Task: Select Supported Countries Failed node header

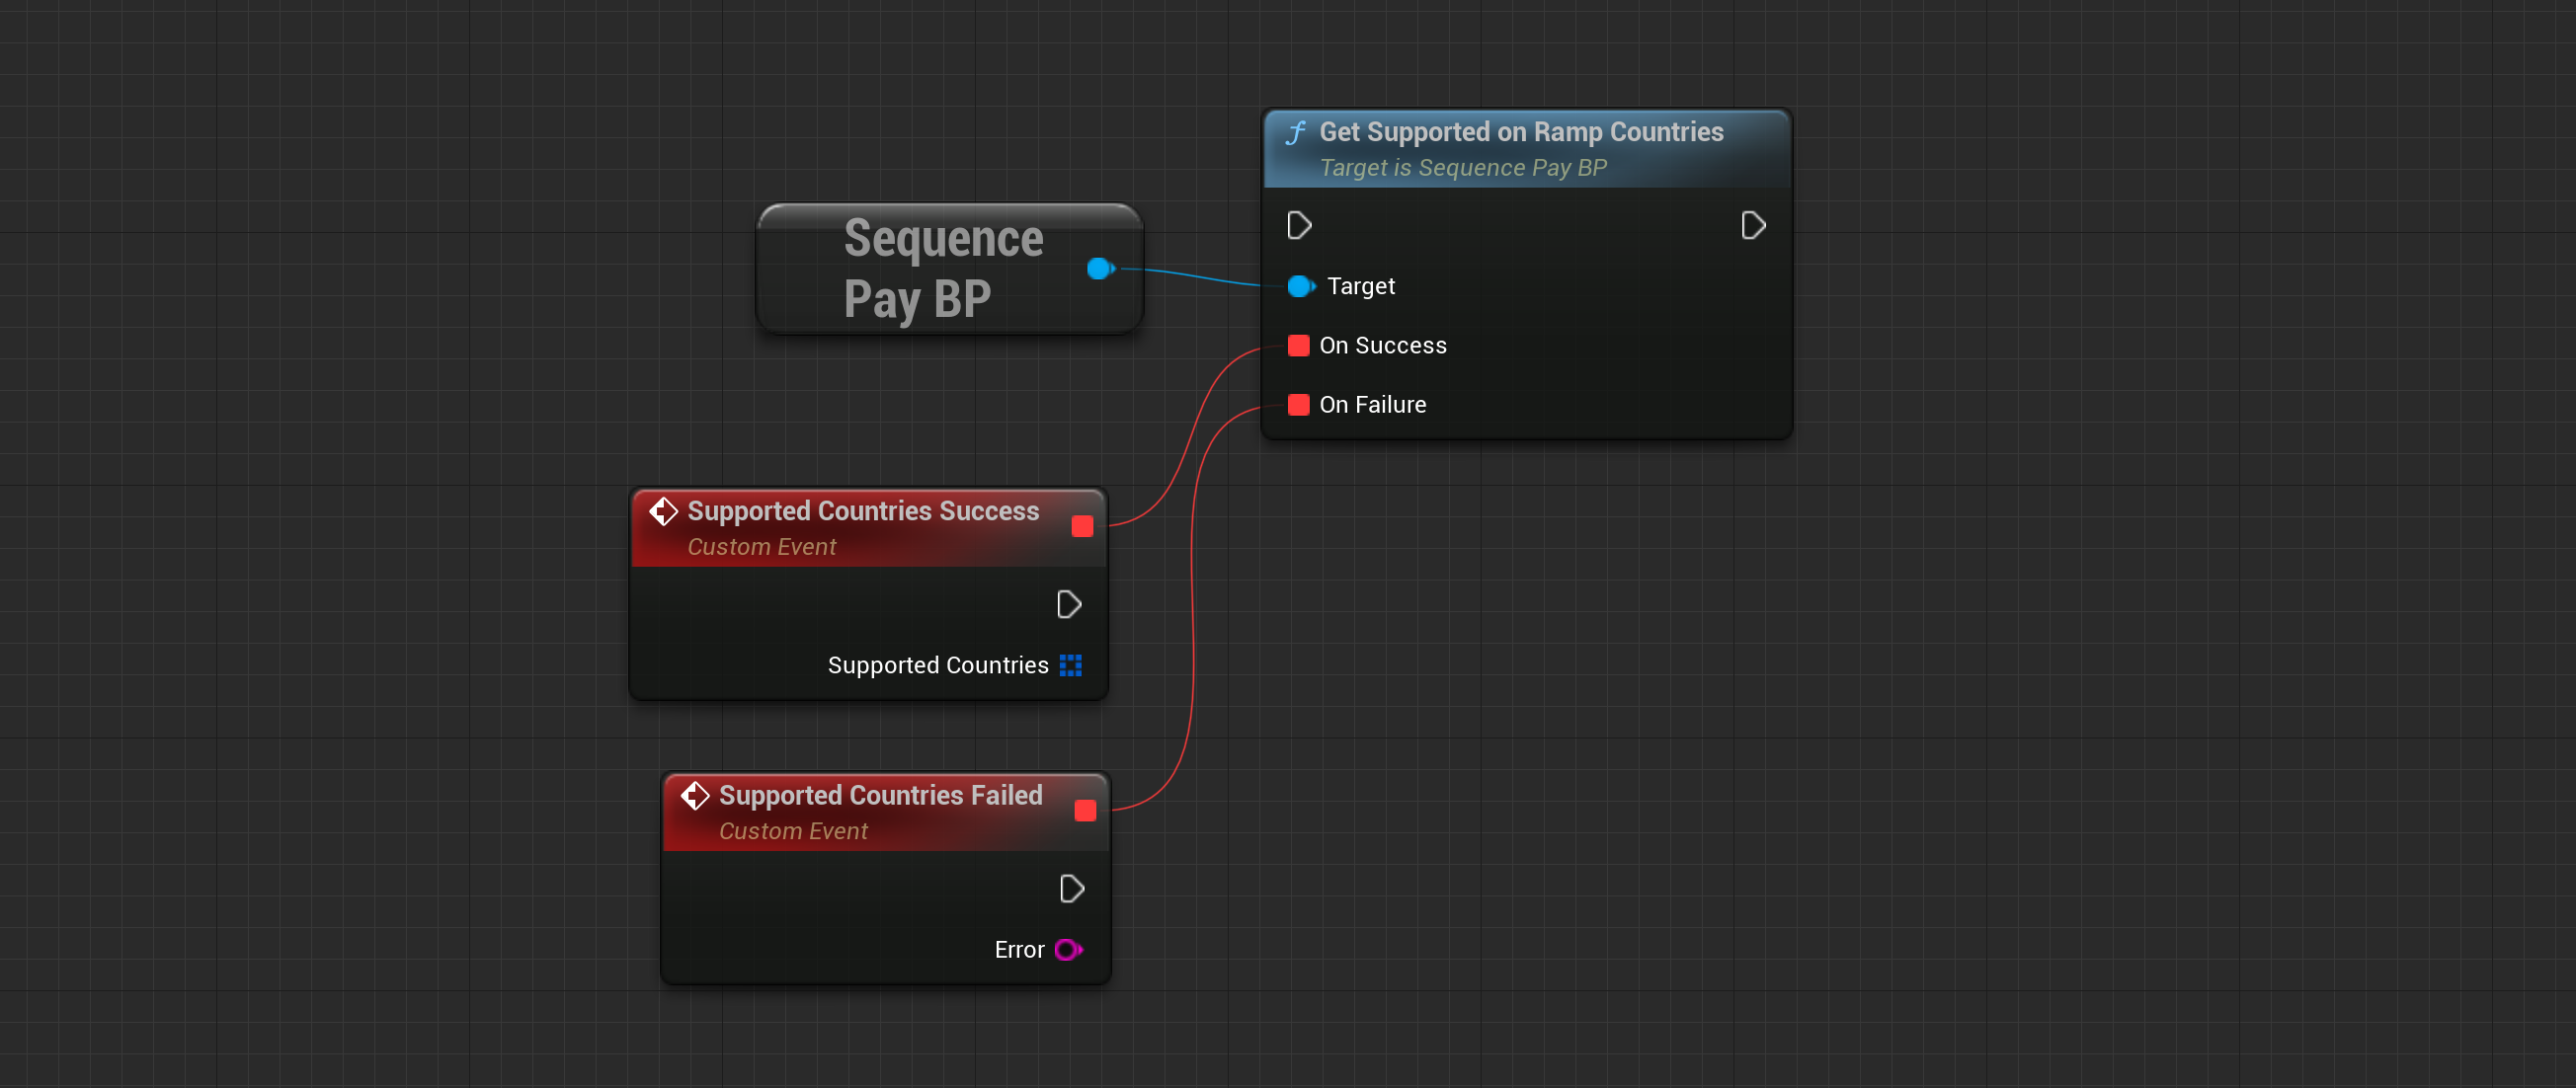Action: [x=880, y=796]
